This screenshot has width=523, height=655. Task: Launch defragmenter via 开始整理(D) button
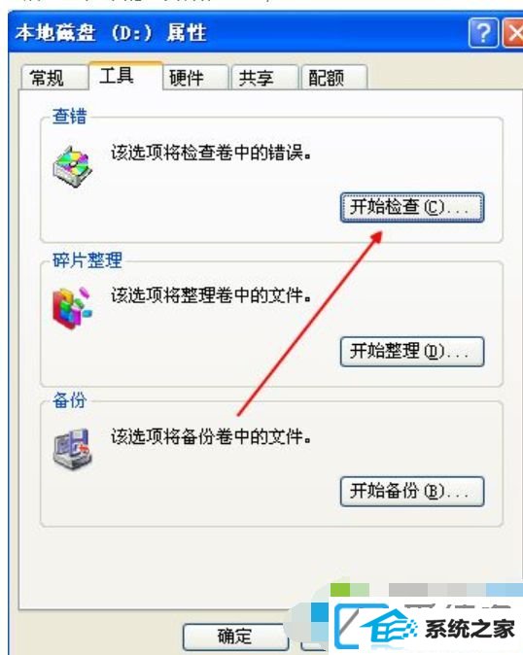412,352
